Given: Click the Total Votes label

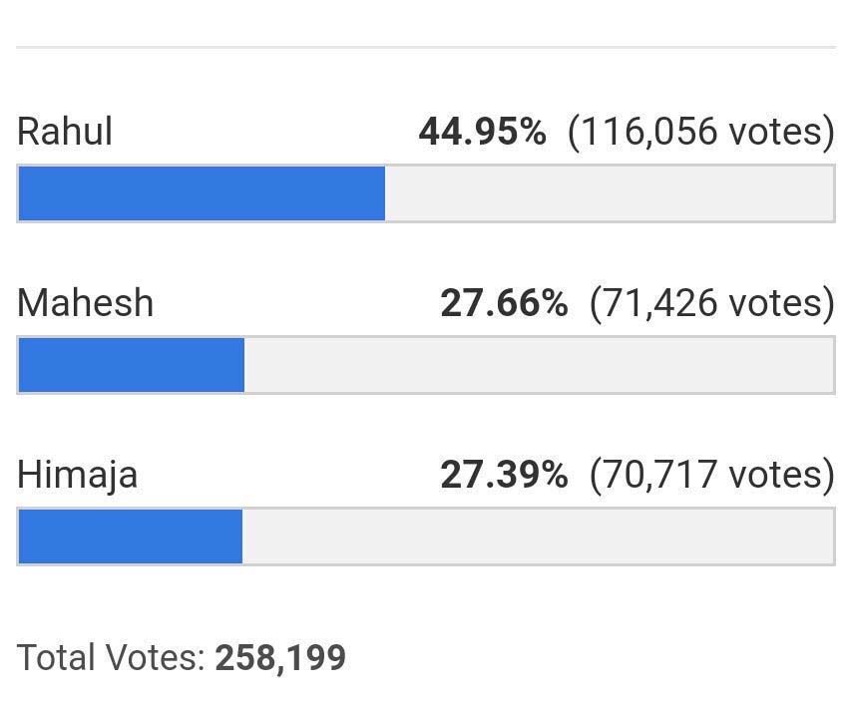Looking at the screenshot, I should [111, 657].
